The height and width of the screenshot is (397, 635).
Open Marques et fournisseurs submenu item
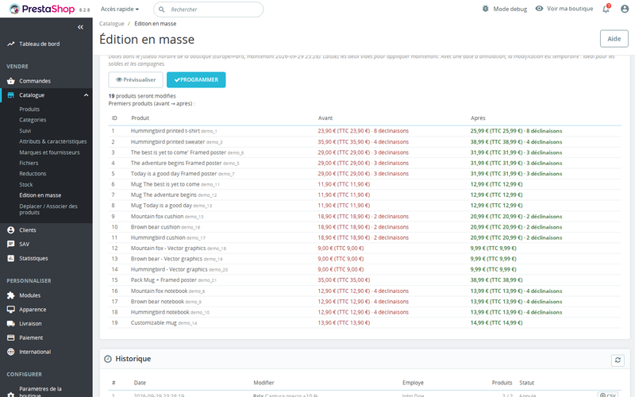49,152
